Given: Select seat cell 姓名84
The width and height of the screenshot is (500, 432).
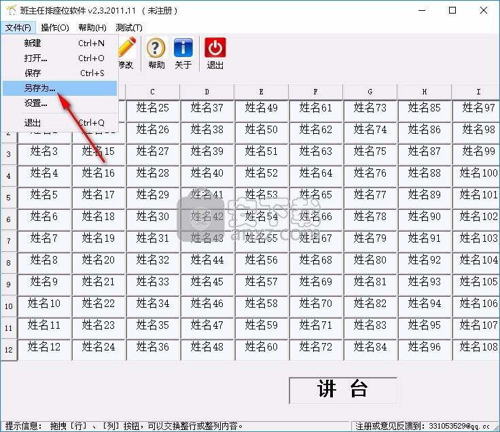Looking at the screenshot, I should [x=370, y=350].
